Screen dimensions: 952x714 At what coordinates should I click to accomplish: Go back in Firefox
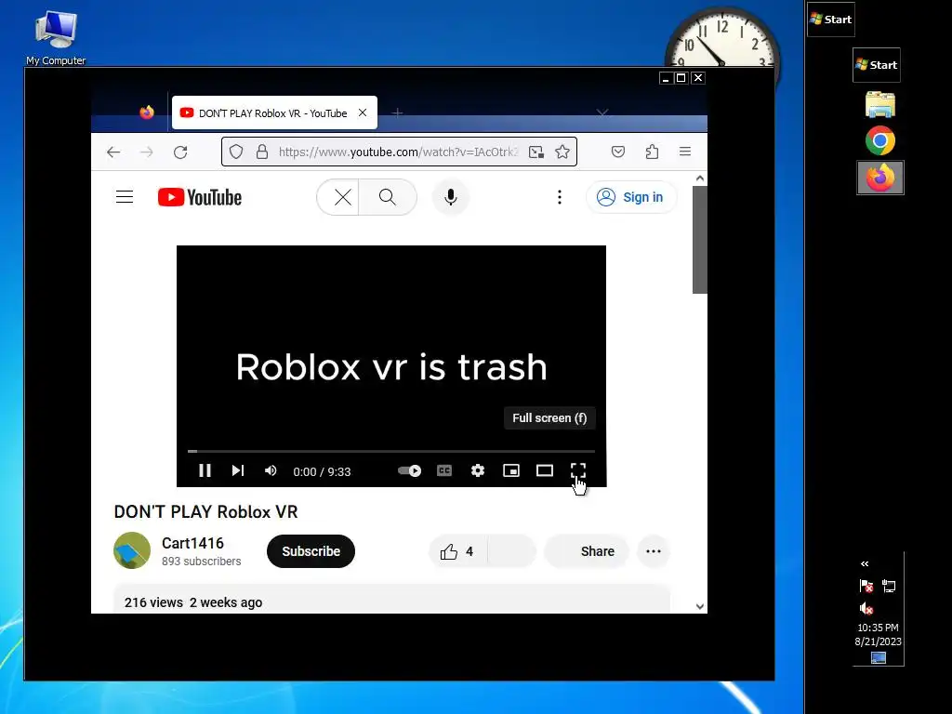click(113, 152)
